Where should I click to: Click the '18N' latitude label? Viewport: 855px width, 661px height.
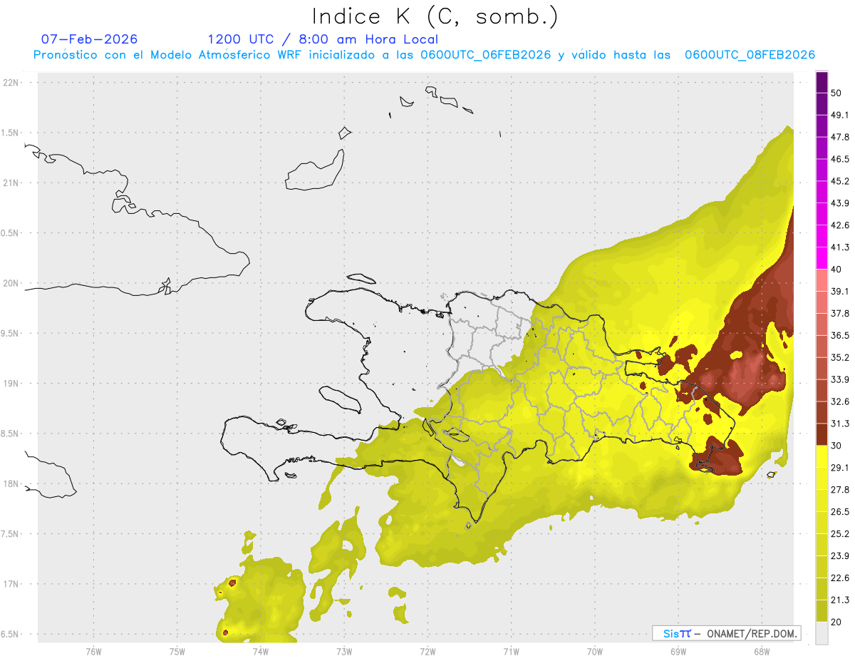[12, 484]
